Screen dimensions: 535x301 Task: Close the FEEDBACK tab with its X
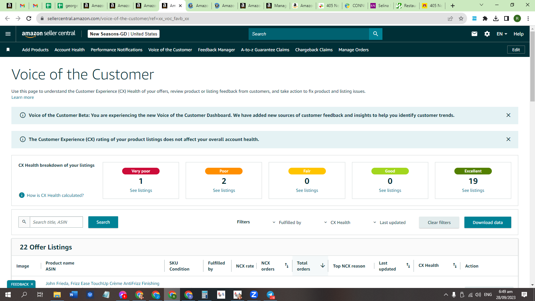coord(32,284)
